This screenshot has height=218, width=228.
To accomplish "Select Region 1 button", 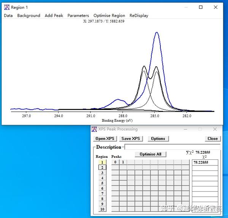I will click(102, 162).
